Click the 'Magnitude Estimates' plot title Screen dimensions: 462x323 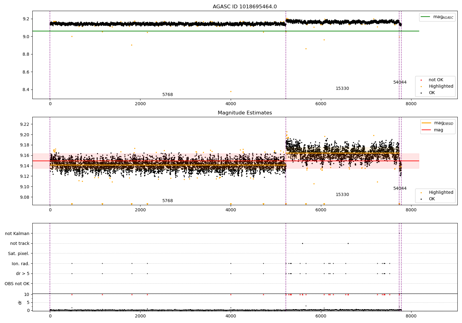pos(245,113)
